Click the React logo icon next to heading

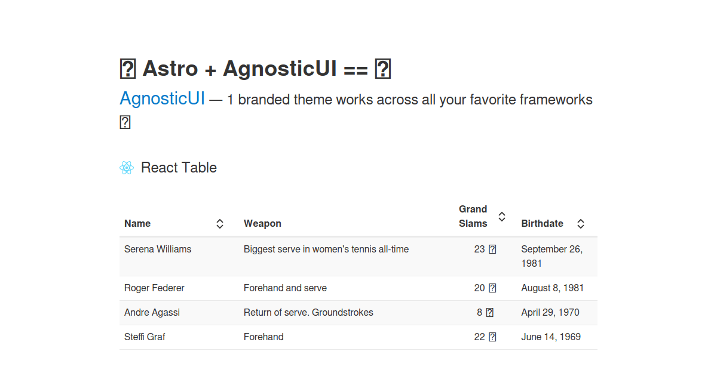click(126, 168)
